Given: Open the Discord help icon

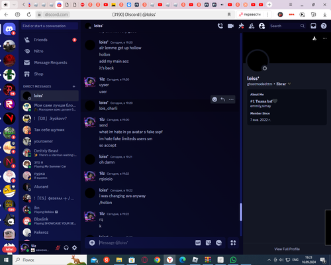Looking at the screenshot, I should 324,26.
